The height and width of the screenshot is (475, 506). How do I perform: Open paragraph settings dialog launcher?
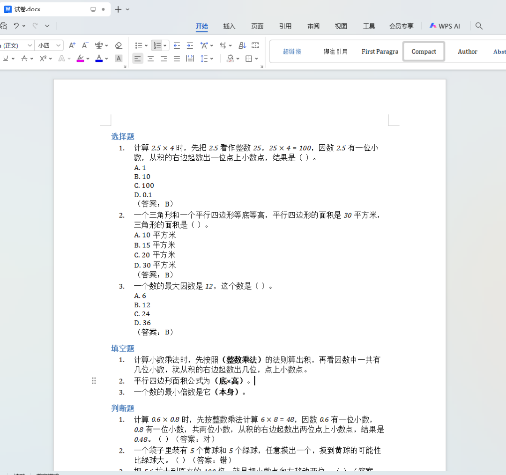[262, 67]
